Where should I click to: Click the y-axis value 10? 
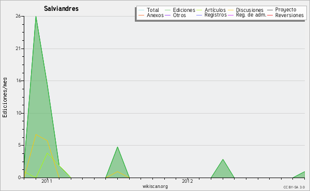click(x=19, y=113)
